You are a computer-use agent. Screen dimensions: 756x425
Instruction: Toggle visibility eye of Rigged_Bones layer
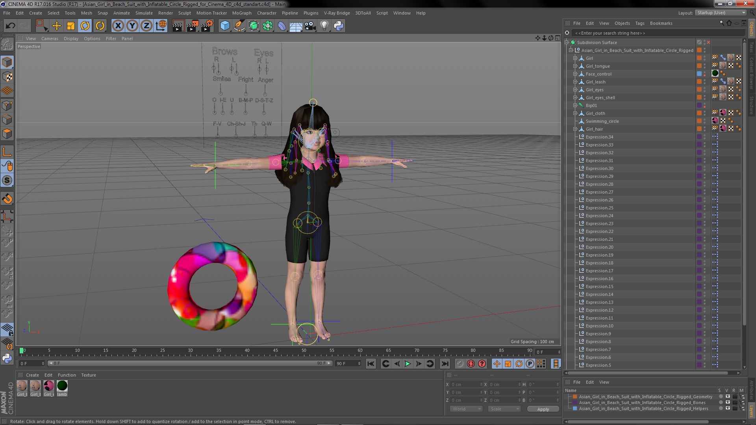(x=728, y=403)
